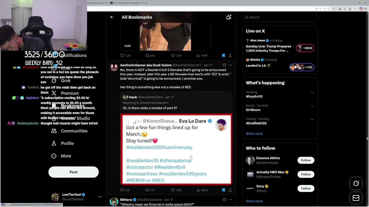
Task: Open more options on Mittens post
Action: click(x=230, y=200)
